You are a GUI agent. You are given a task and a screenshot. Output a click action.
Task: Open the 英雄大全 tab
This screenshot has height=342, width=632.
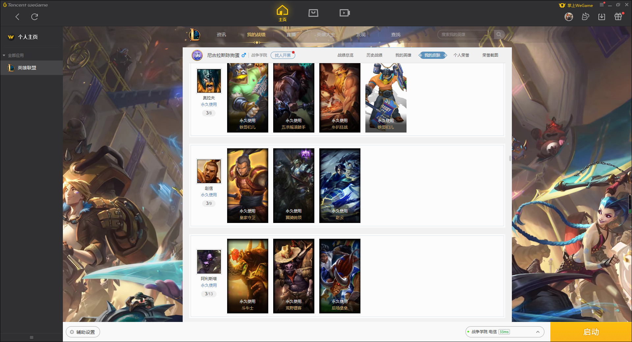326,35
